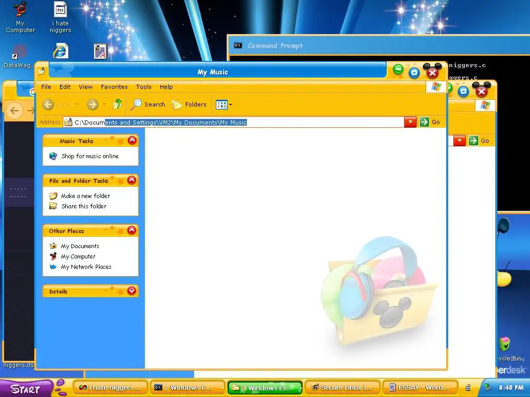Maximize the background Explorer window
This screenshot has height=397, width=530.
(x=463, y=91)
